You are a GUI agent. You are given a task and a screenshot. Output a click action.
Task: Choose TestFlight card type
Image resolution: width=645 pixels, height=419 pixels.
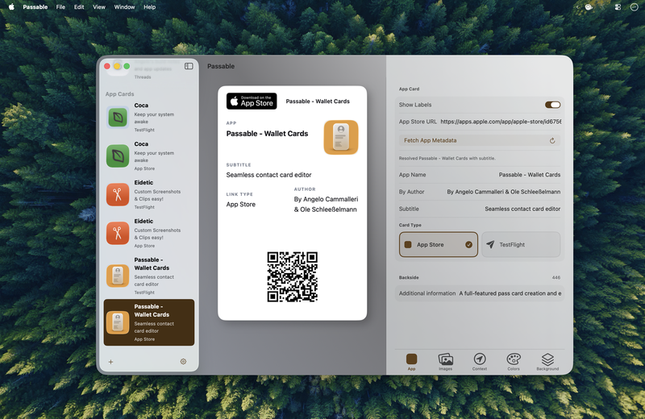coord(521,245)
